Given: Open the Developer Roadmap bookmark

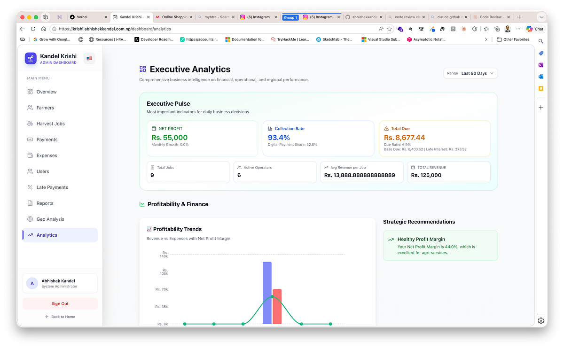Looking at the screenshot, I should click(x=154, y=39).
